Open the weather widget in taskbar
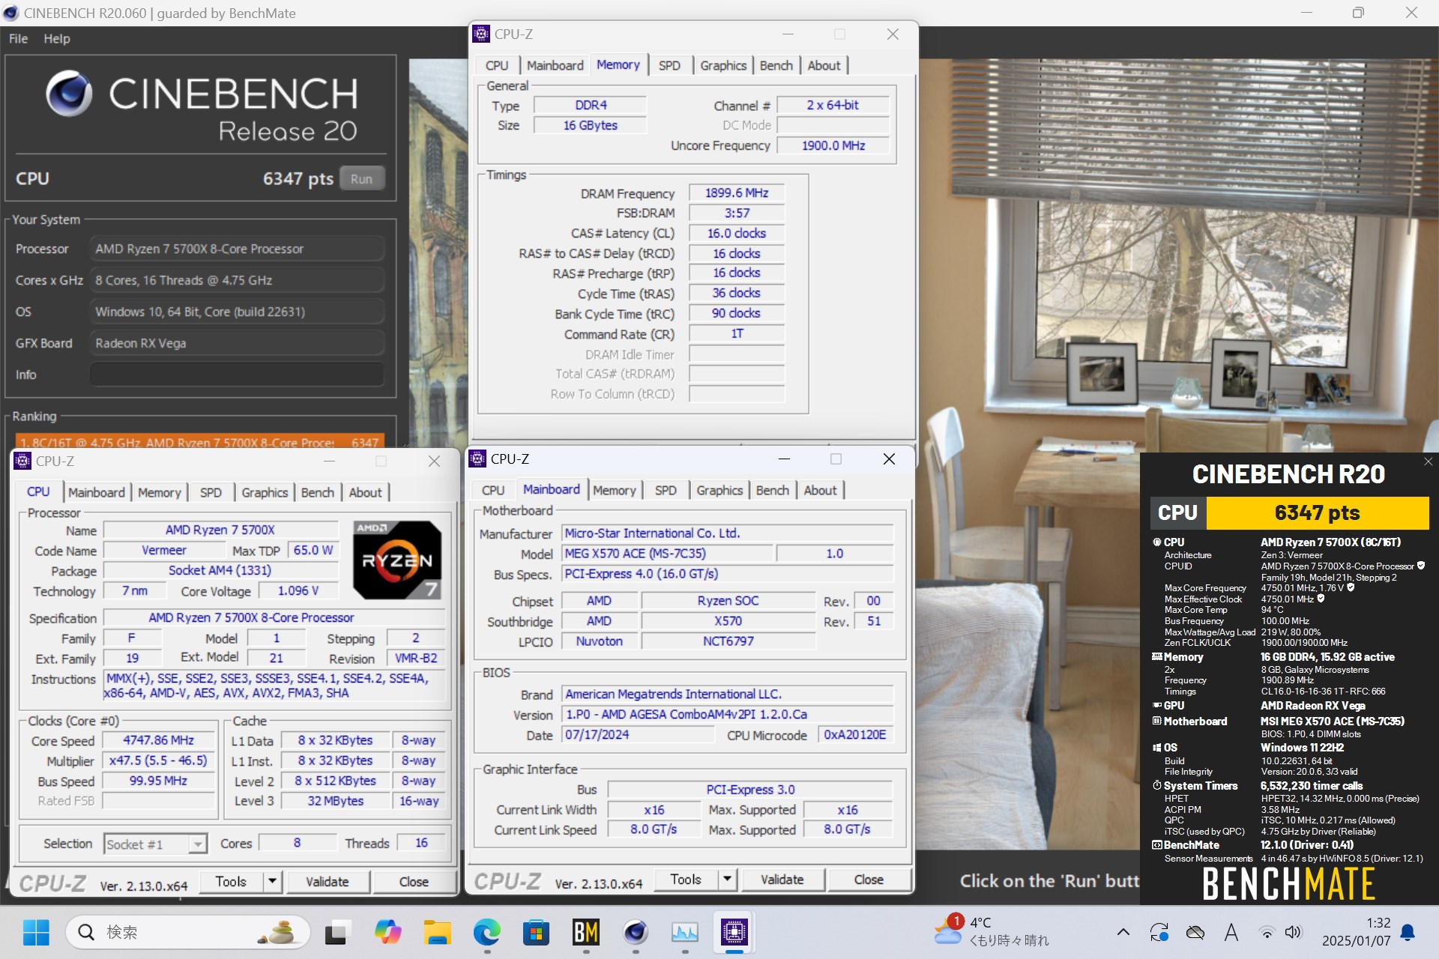The image size is (1439, 959). pos(992,931)
